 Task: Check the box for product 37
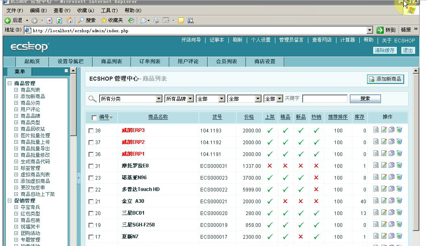[x=91, y=143]
